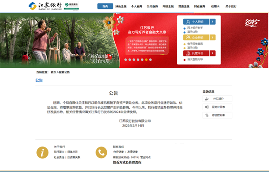Viewport: 269px width, 172px height.
Task: Select the third banner carousel dot
Action: (134, 60)
